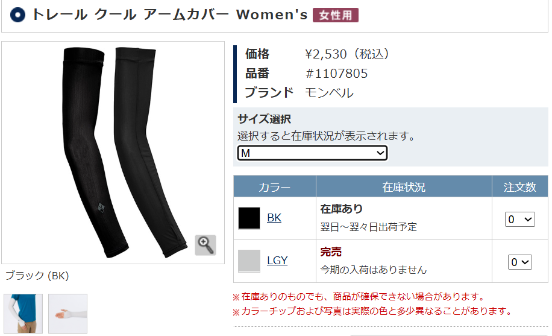This screenshot has height=336, width=552.
Task: Click the 在庫状況 column header
Action: coord(404,186)
